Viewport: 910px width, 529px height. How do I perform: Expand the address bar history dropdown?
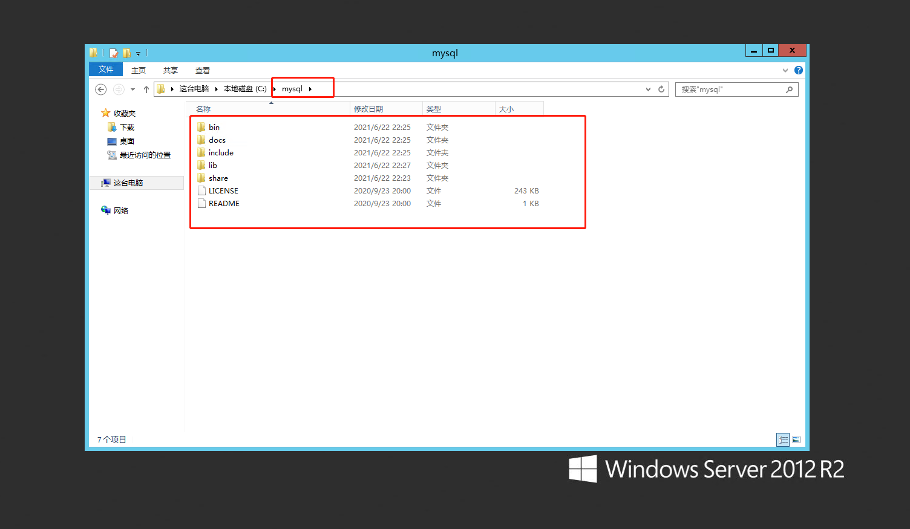click(x=647, y=89)
